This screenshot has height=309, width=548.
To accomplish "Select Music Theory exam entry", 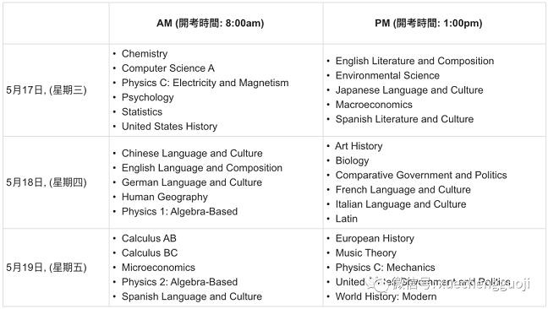I will [366, 252].
